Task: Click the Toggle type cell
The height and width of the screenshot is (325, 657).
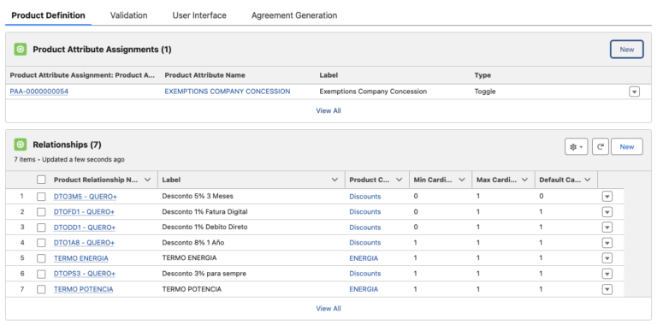Action: point(485,92)
